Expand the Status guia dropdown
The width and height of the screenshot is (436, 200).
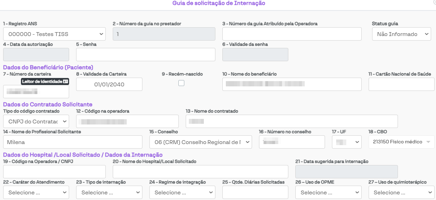pos(401,34)
